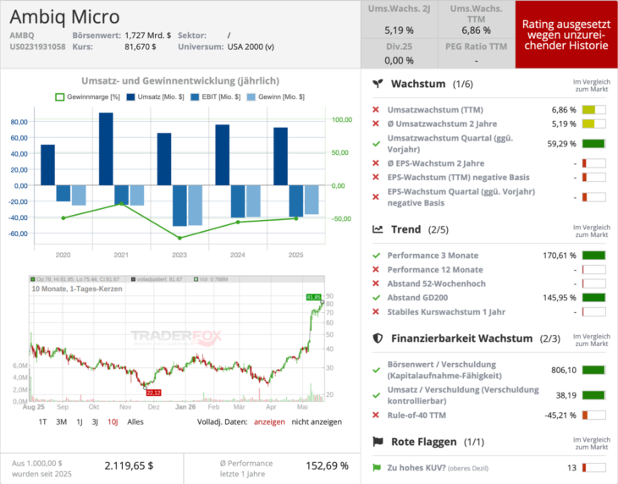Click the Finanzierbarkeit Wachstum shield icon
This screenshot has width=618, height=484.
[378, 338]
